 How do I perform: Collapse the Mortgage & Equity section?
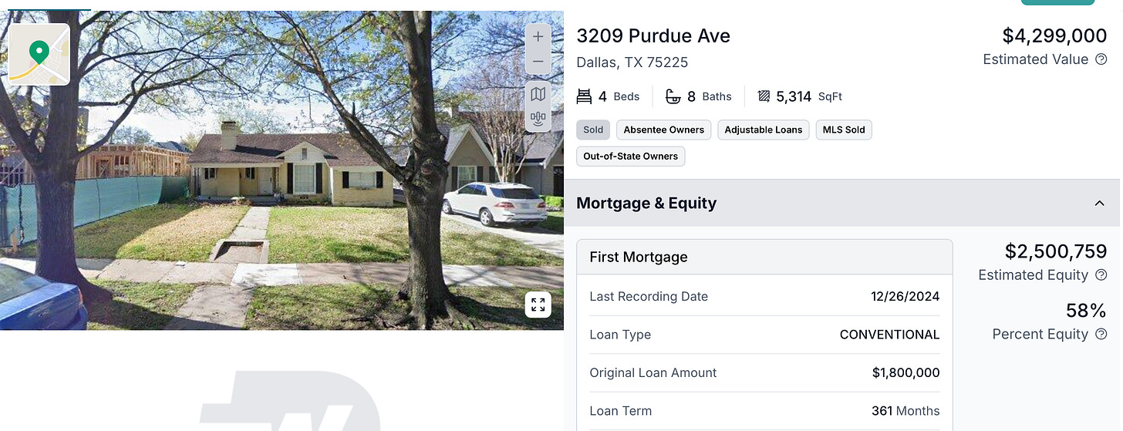pyautogui.click(x=1099, y=203)
